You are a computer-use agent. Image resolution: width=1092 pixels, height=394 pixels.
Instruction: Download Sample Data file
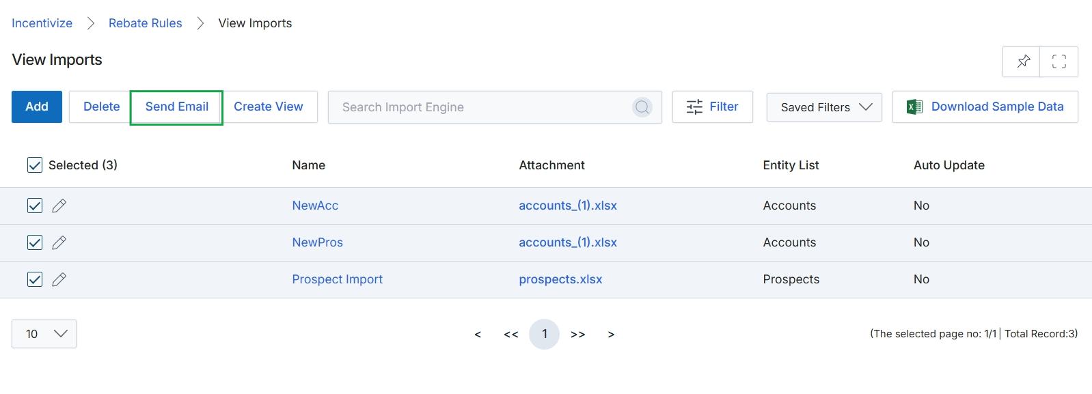(985, 107)
